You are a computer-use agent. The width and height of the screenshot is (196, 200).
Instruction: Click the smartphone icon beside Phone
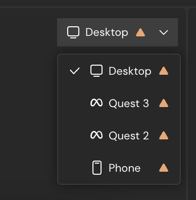point(97,168)
